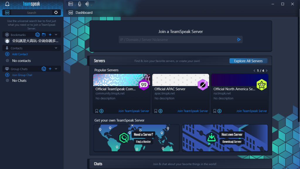Bookmark the Official APAC Server
Image resolution: width=300 pixels, height=169 pixels.
[156, 111]
